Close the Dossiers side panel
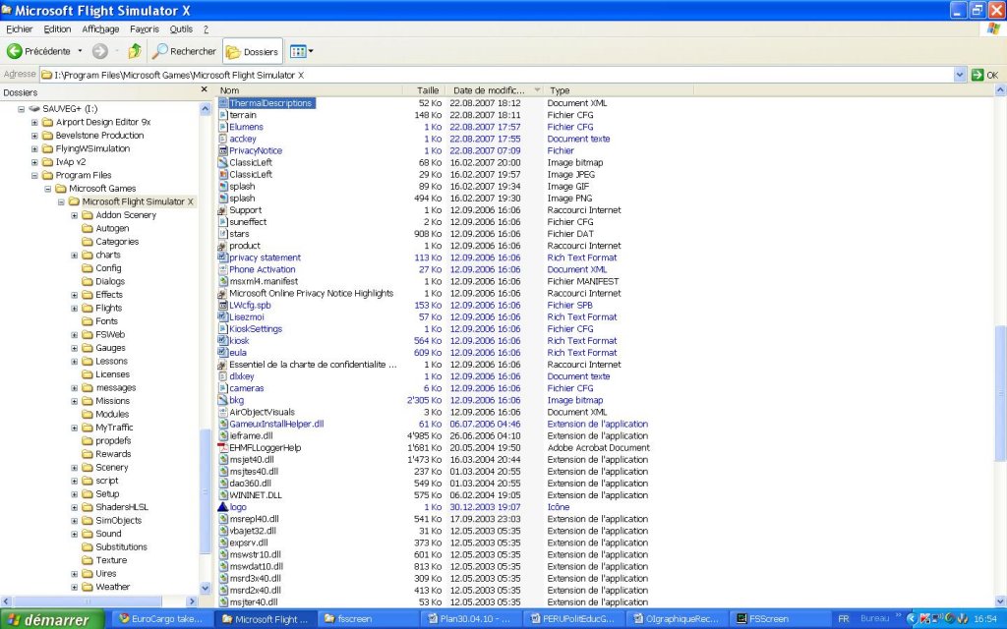 [205, 90]
